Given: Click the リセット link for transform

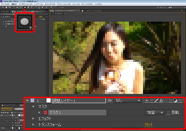Looking at the screenshot, I should click(148, 125).
